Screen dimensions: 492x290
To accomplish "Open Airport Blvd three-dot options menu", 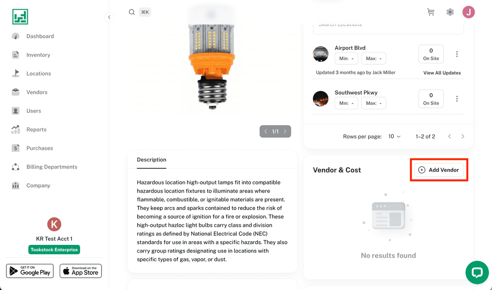I will pyautogui.click(x=457, y=54).
